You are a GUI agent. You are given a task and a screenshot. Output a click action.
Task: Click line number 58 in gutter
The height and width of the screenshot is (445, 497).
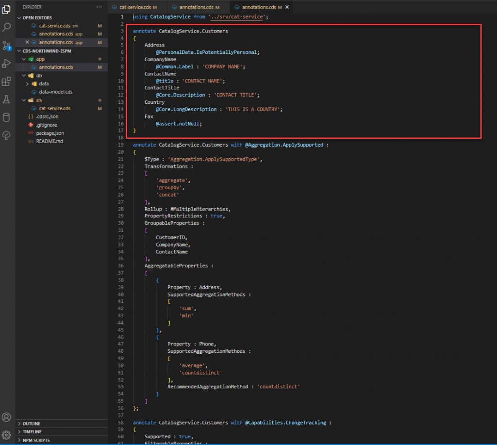click(121, 423)
